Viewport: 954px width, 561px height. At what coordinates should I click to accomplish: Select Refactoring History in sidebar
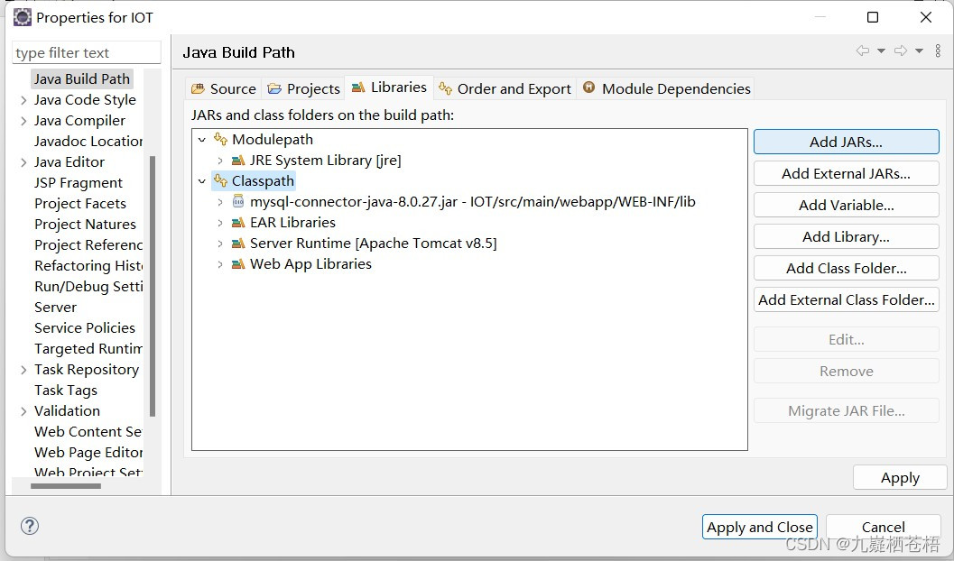pyautogui.click(x=88, y=265)
